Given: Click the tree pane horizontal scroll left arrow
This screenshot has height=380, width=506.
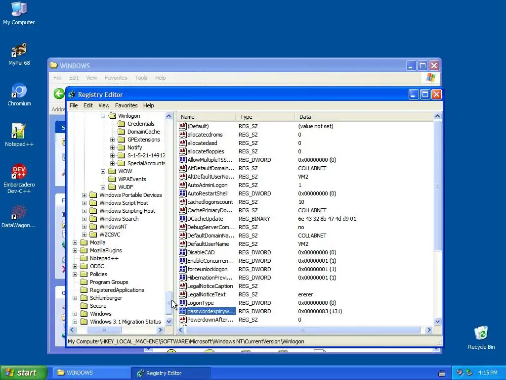Looking at the screenshot, I should pyautogui.click(x=72, y=330).
